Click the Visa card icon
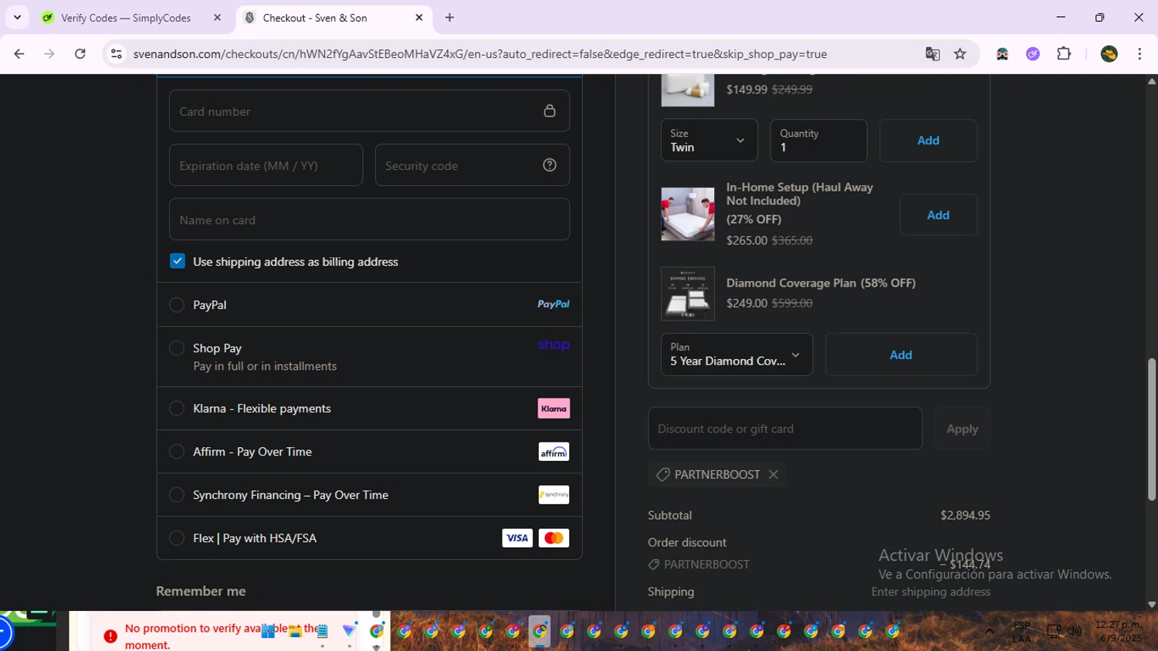The width and height of the screenshot is (1158, 651). [517, 538]
